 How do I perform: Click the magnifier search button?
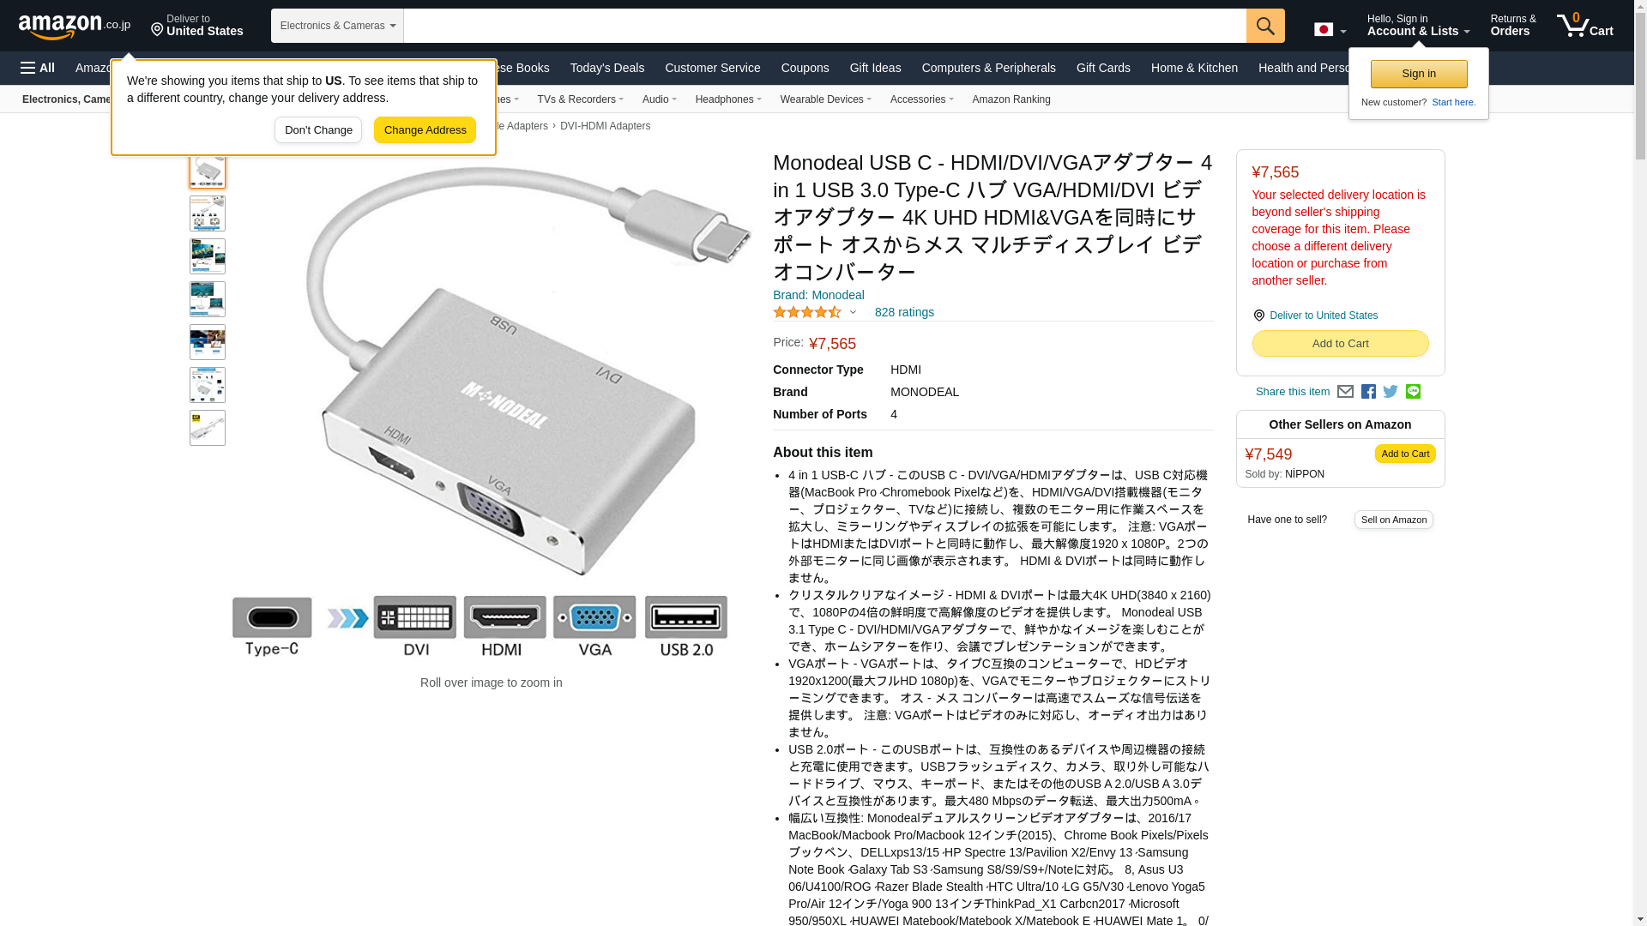tap(1265, 26)
